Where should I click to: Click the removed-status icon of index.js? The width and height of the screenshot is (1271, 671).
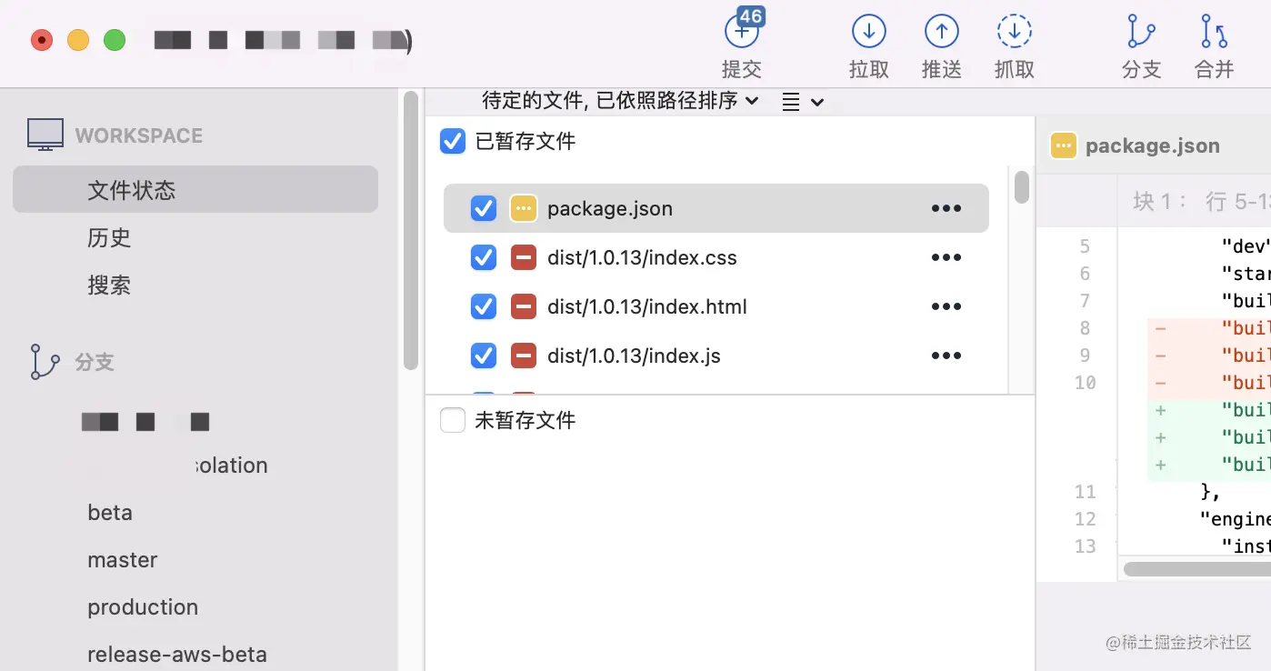[x=524, y=356]
